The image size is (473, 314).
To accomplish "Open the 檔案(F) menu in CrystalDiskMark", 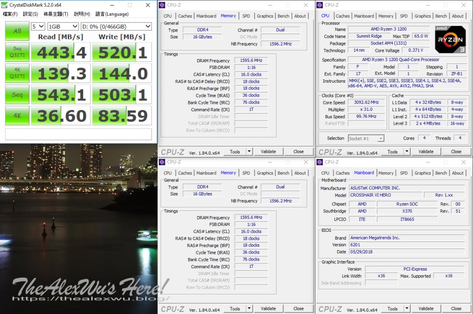I will tap(10, 14).
